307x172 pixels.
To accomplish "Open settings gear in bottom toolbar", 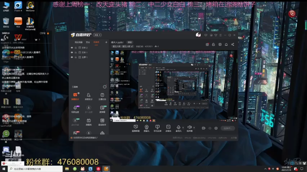I will (216, 128).
